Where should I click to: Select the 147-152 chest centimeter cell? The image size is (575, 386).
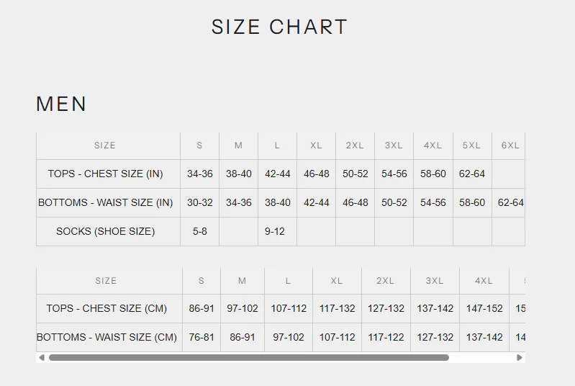pos(484,308)
